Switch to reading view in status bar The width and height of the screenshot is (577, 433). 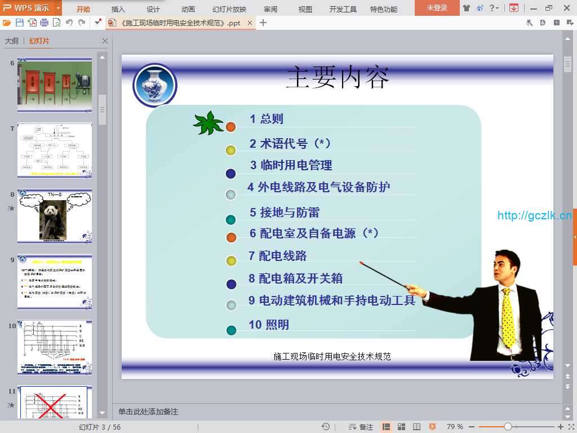[417, 427]
